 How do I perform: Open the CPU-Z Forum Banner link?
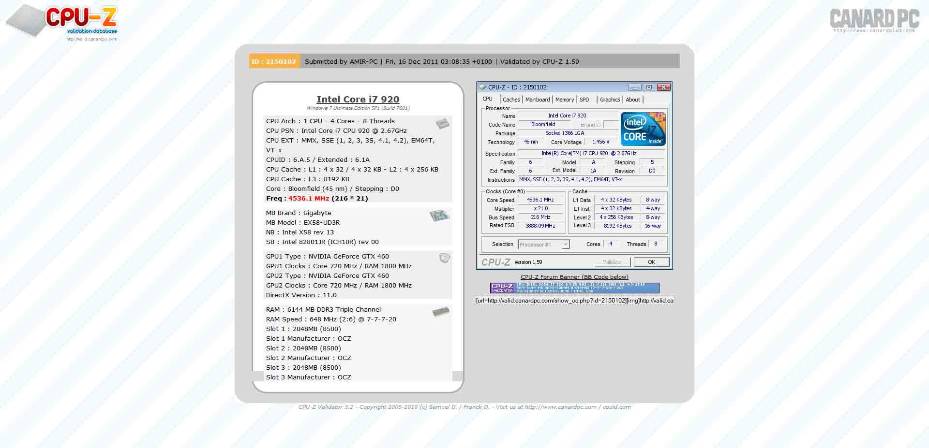click(x=574, y=277)
